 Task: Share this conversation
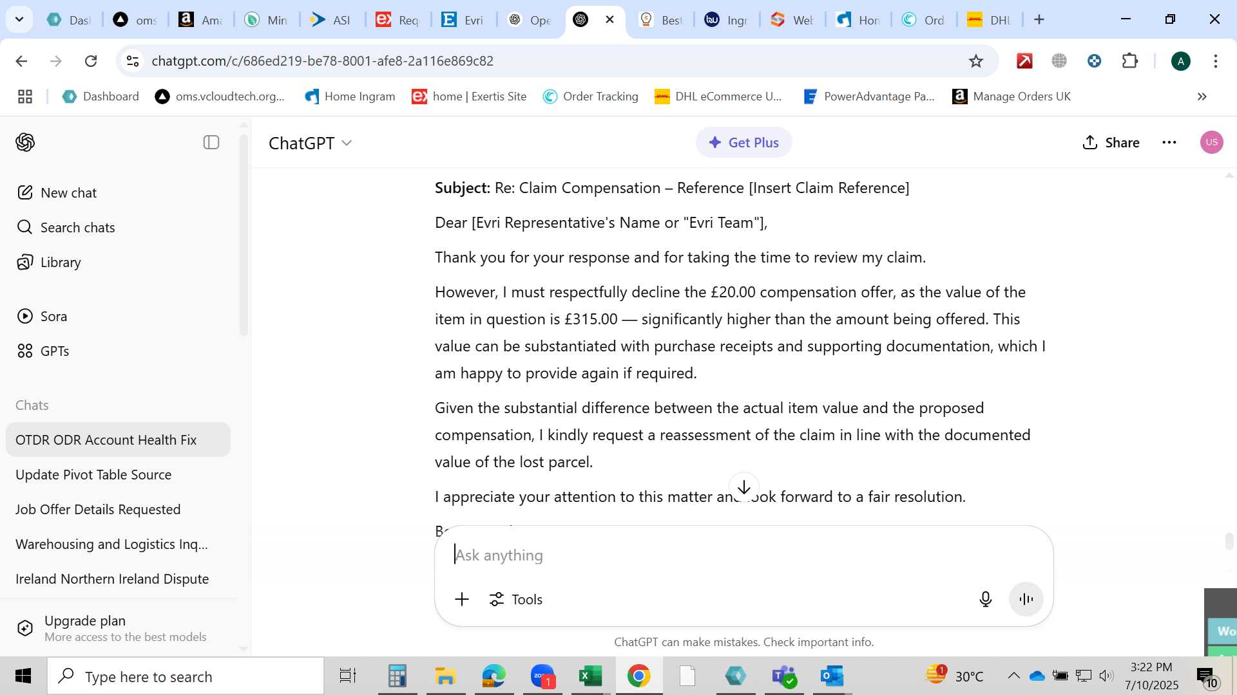click(1111, 142)
